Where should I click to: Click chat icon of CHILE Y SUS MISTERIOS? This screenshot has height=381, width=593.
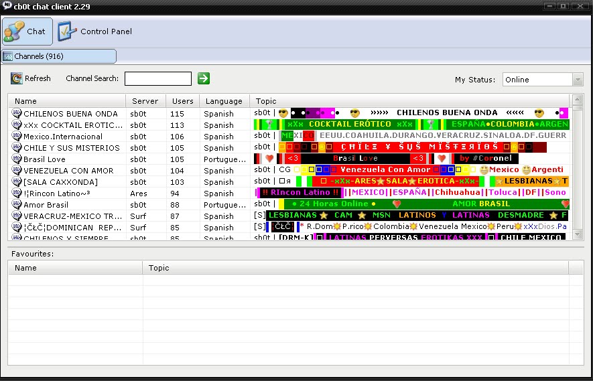[17, 147]
